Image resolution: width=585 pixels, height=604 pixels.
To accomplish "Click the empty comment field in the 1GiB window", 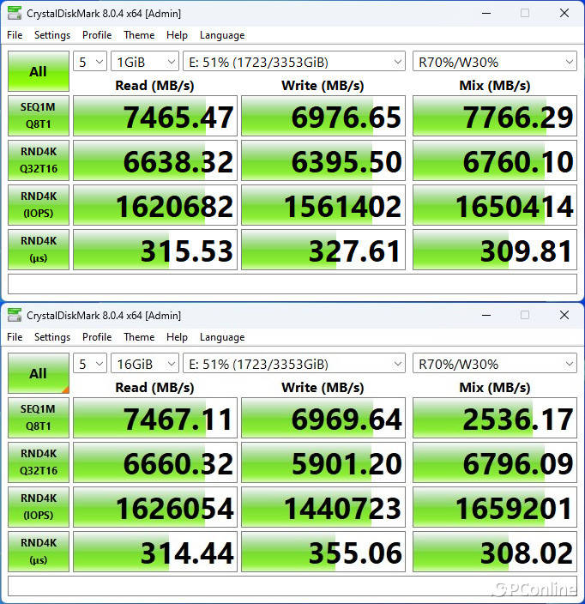I will (x=292, y=284).
